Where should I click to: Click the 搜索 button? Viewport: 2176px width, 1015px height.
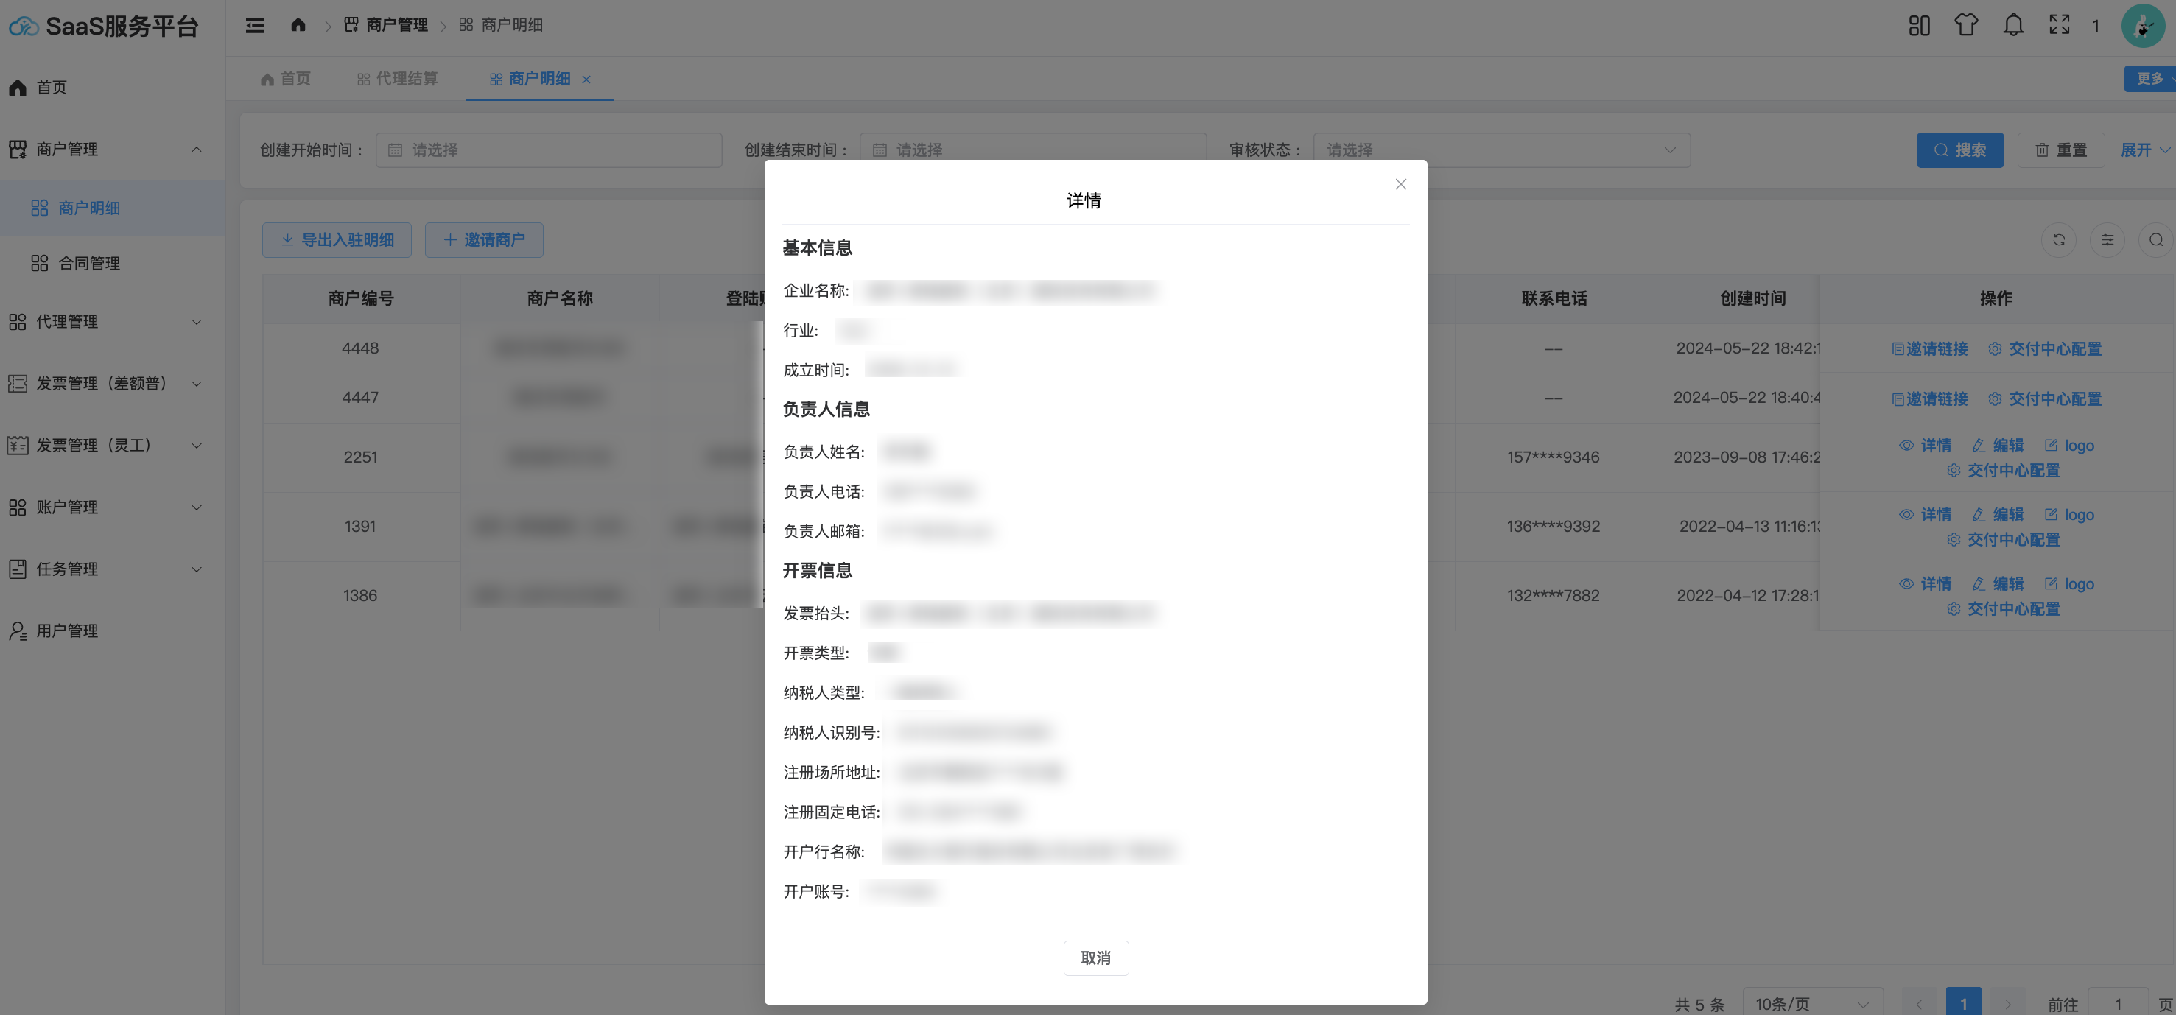click(1959, 150)
